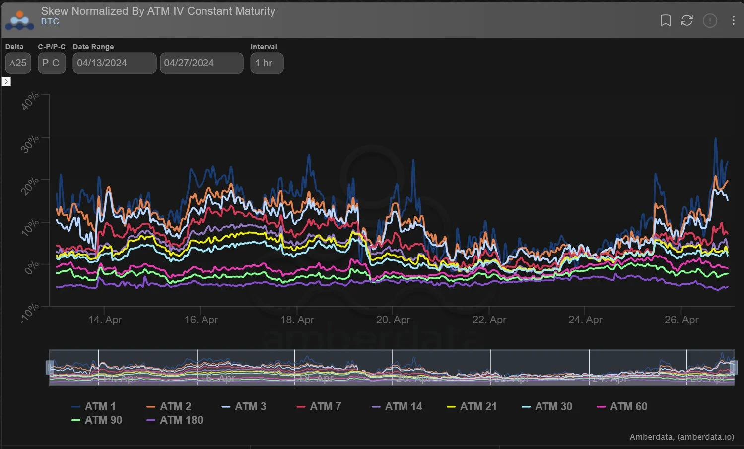Click the chart title Skew Normalized text
This screenshot has height=449, width=744.
(158, 11)
